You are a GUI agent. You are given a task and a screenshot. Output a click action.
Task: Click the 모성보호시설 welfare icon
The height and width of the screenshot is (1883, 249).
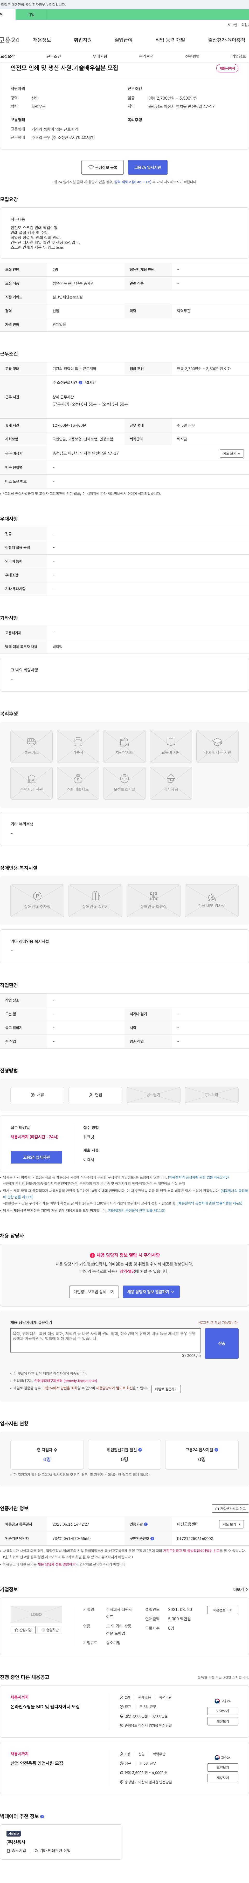pyautogui.click(x=124, y=784)
